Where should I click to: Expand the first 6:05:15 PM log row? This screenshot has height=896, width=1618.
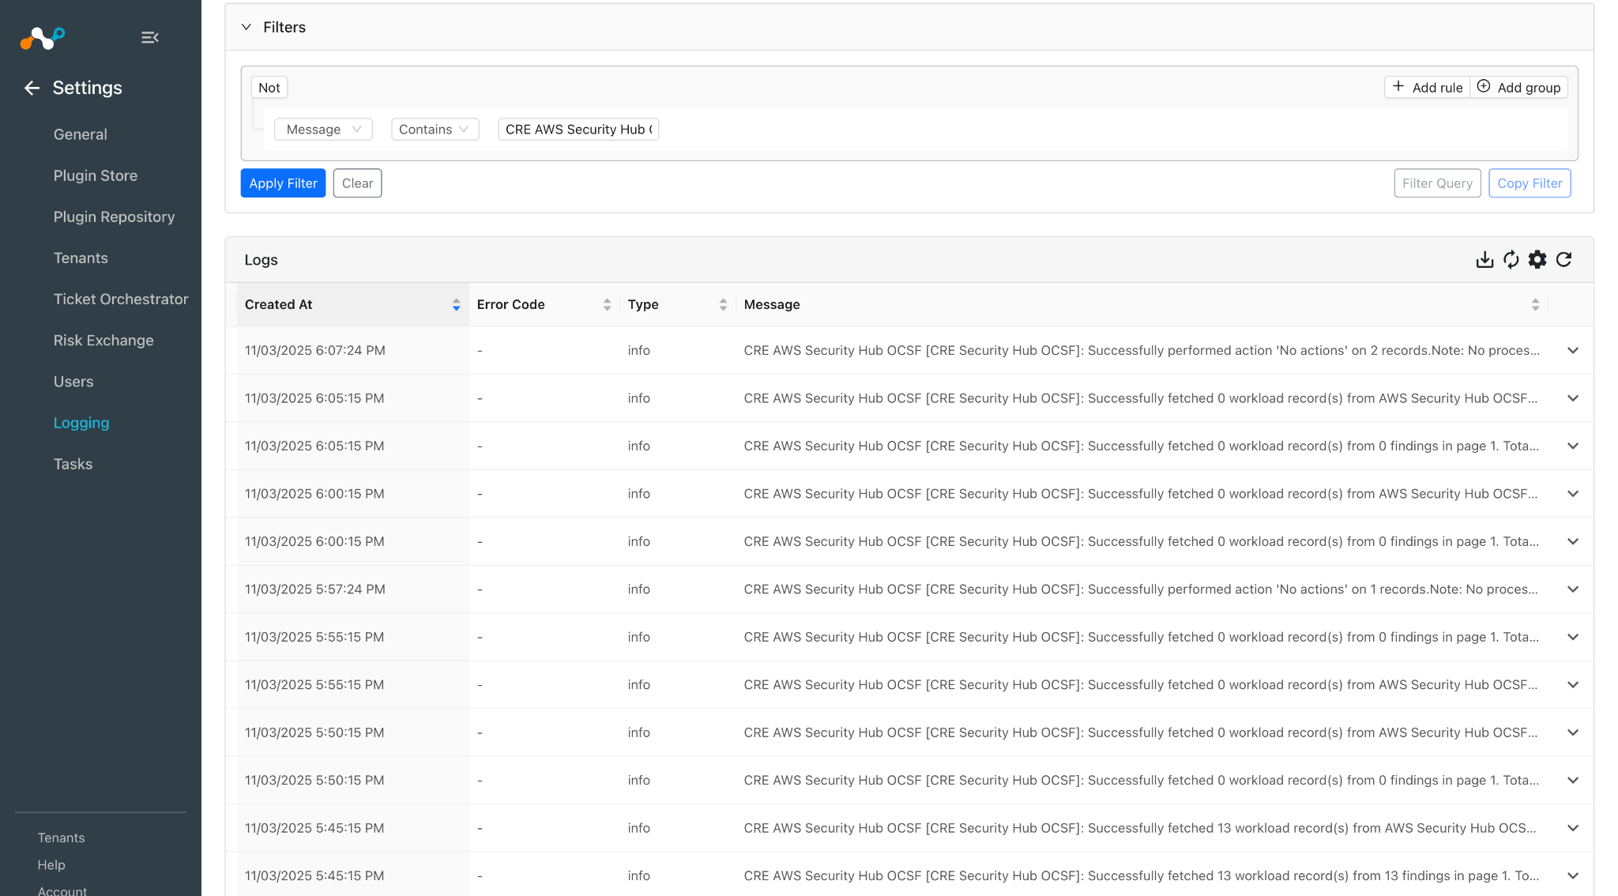[x=1573, y=398]
